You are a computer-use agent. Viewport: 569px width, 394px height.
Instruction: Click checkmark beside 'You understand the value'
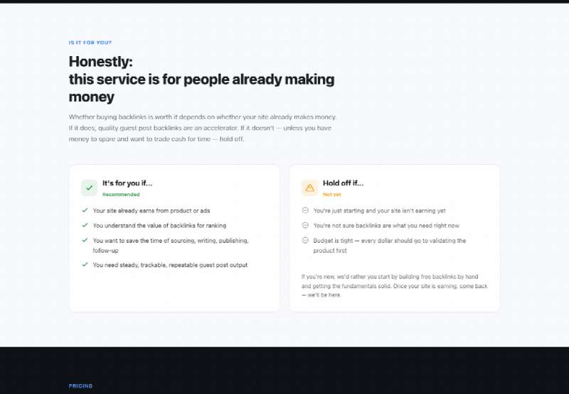tap(85, 225)
